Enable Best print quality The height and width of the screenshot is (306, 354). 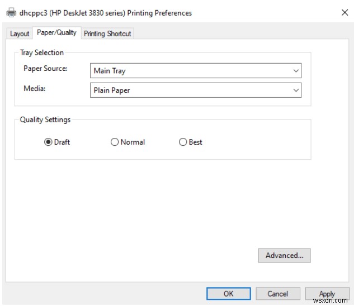pyautogui.click(x=183, y=142)
